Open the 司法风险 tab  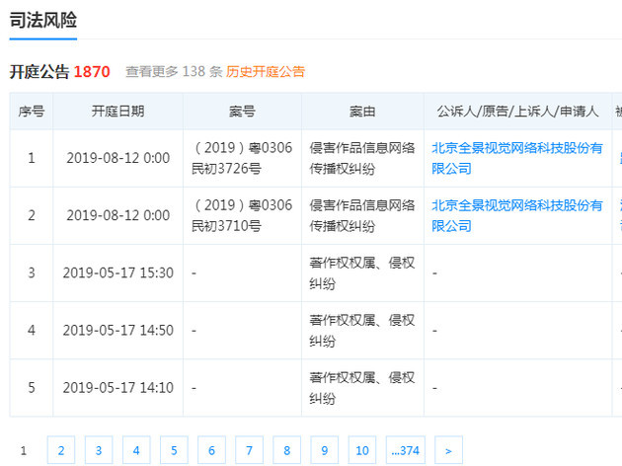coord(43,20)
